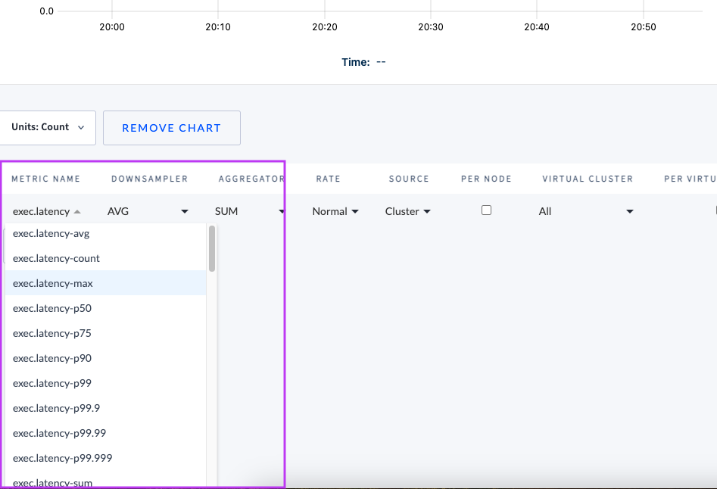Open the Virtual Cluster All dropdown
The width and height of the screenshot is (717, 489).
[x=587, y=211]
